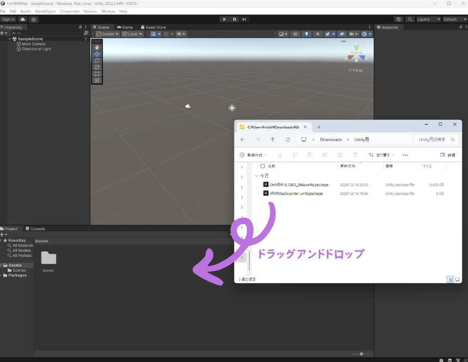Select the combined Transform tool
The image size is (468, 362).
pos(96,80)
